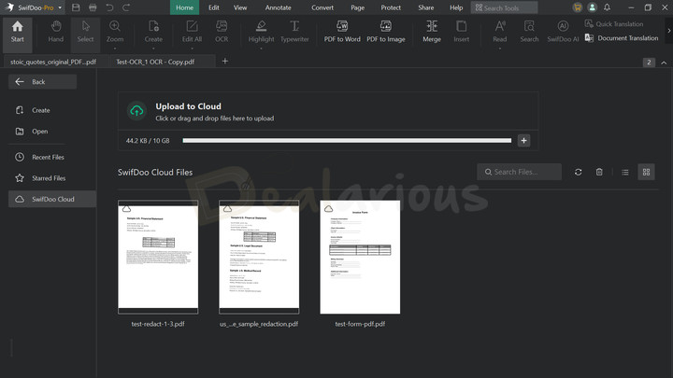Select the Hand tool
Viewport: 673px width, 378px height.
tap(56, 32)
